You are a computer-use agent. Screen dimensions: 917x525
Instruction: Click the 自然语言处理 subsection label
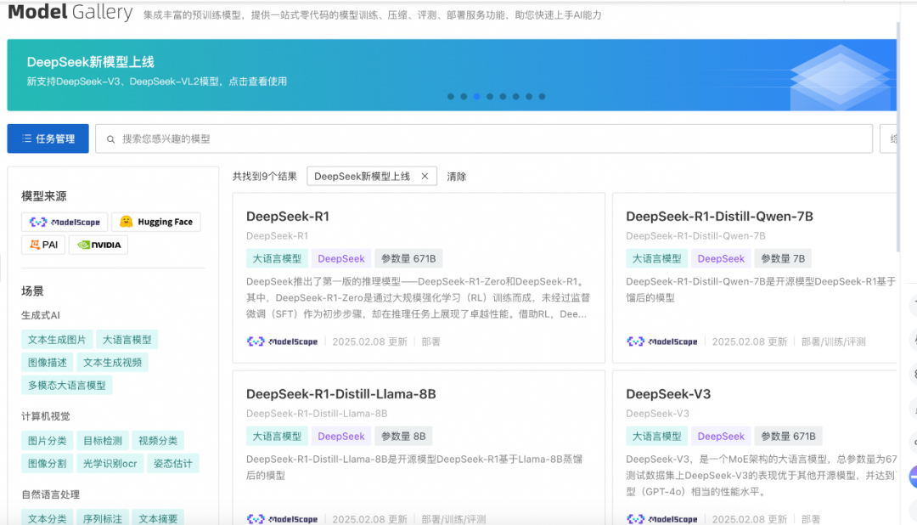[x=50, y=494]
